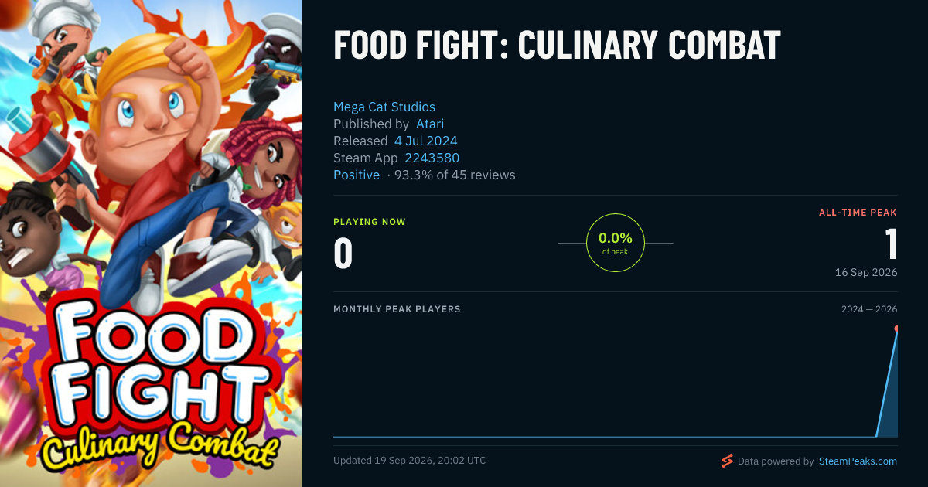Open the SteamPeaks.com link
Image resolution: width=928 pixels, height=487 pixels.
point(858,461)
